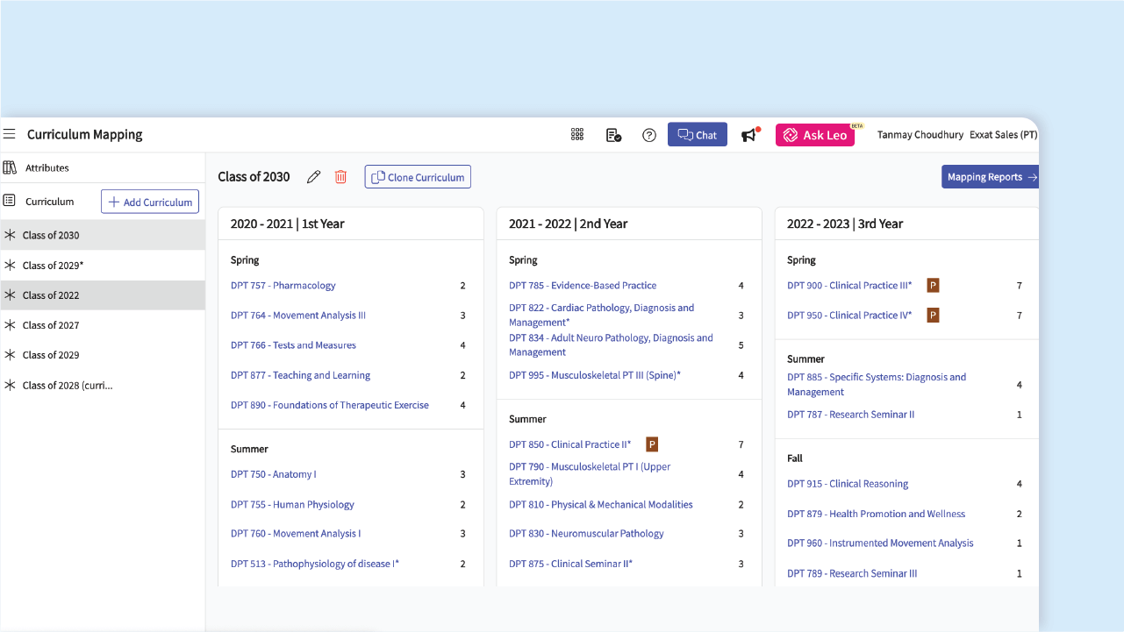Open the Chat button
This screenshot has width=1124, height=632.
coord(698,134)
